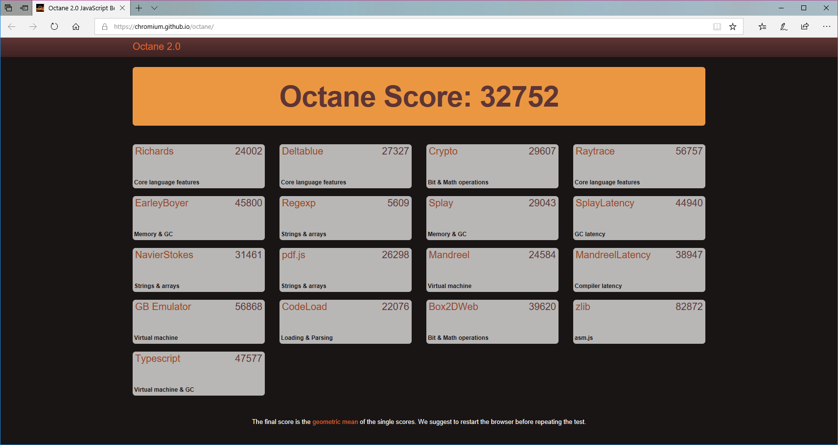Click the Splay benchmark name

pos(441,203)
